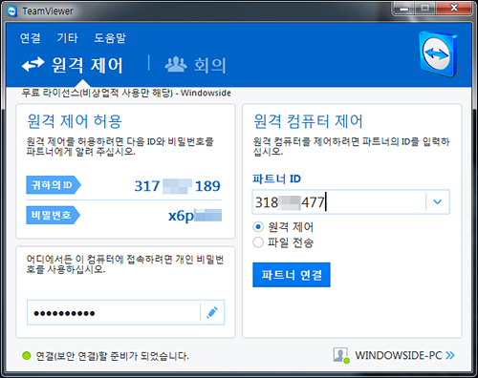The height and width of the screenshot is (378, 478).
Task: Click the user account icon near WINDOWSIDE-PC
Action: 341,355
